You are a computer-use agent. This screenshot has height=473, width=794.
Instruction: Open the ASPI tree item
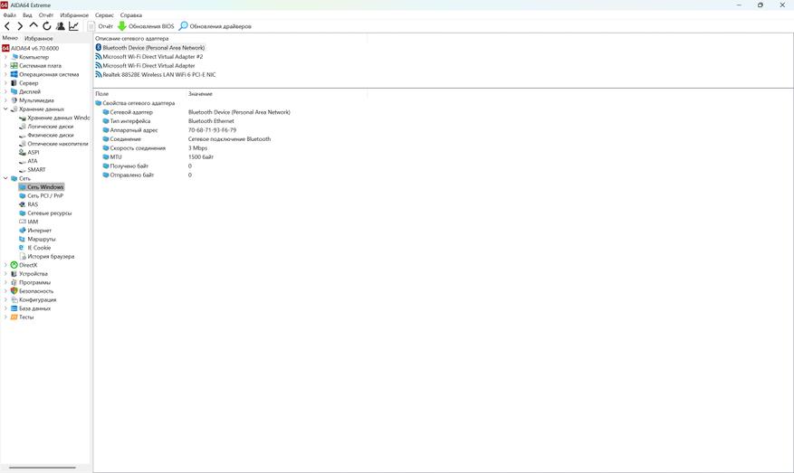29,152
